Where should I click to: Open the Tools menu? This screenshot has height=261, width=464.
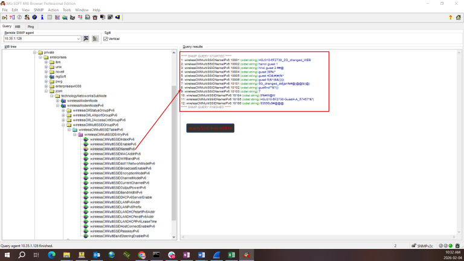click(67, 10)
